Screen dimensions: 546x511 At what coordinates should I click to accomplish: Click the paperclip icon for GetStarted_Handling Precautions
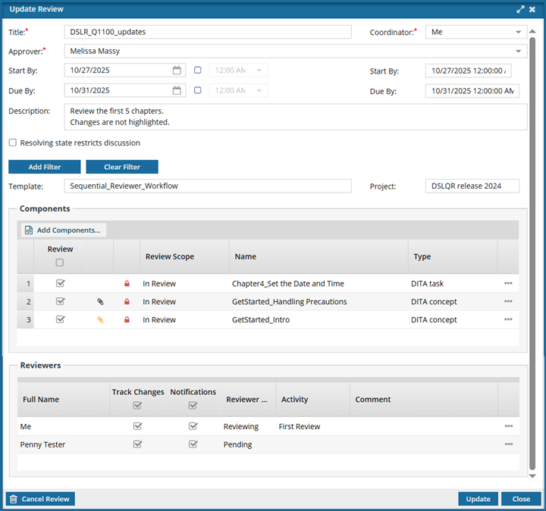100,302
